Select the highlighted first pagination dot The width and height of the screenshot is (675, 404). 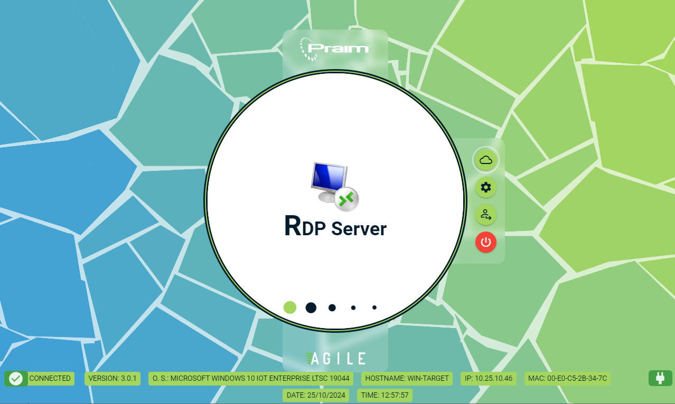tap(289, 307)
